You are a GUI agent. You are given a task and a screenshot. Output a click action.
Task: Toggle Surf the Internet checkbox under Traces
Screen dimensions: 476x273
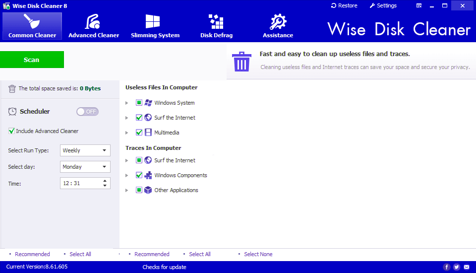click(x=139, y=160)
